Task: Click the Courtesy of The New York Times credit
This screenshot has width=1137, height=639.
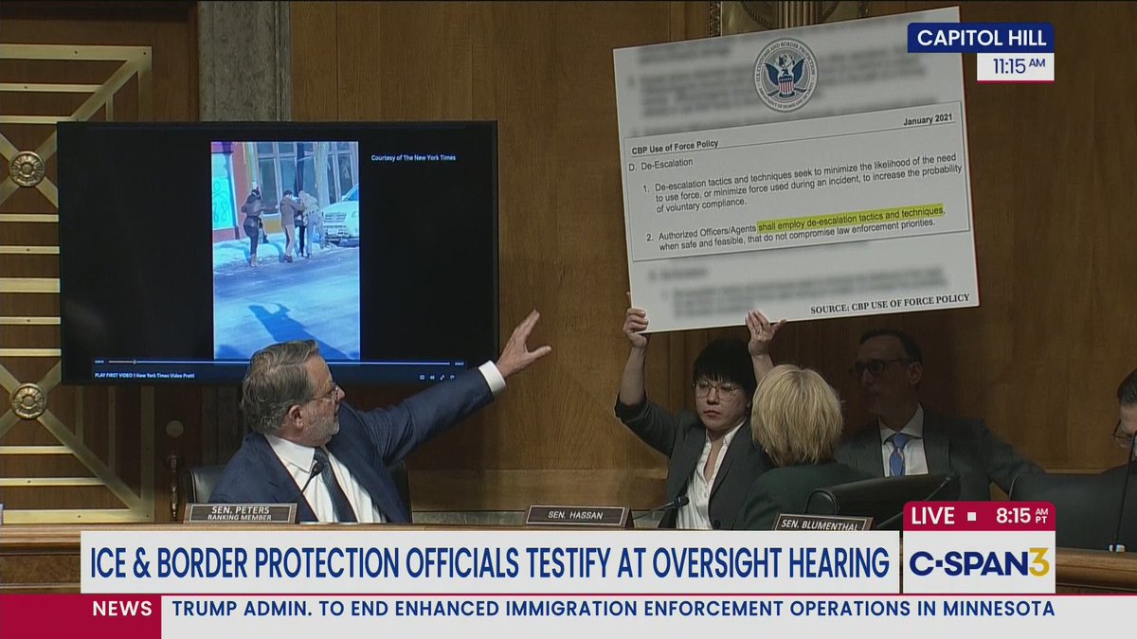Action: [x=413, y=157]
